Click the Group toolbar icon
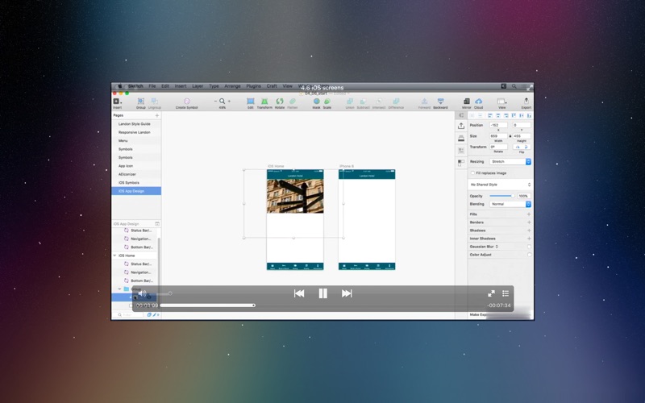 pyautogui.click(x=140, y=103)
